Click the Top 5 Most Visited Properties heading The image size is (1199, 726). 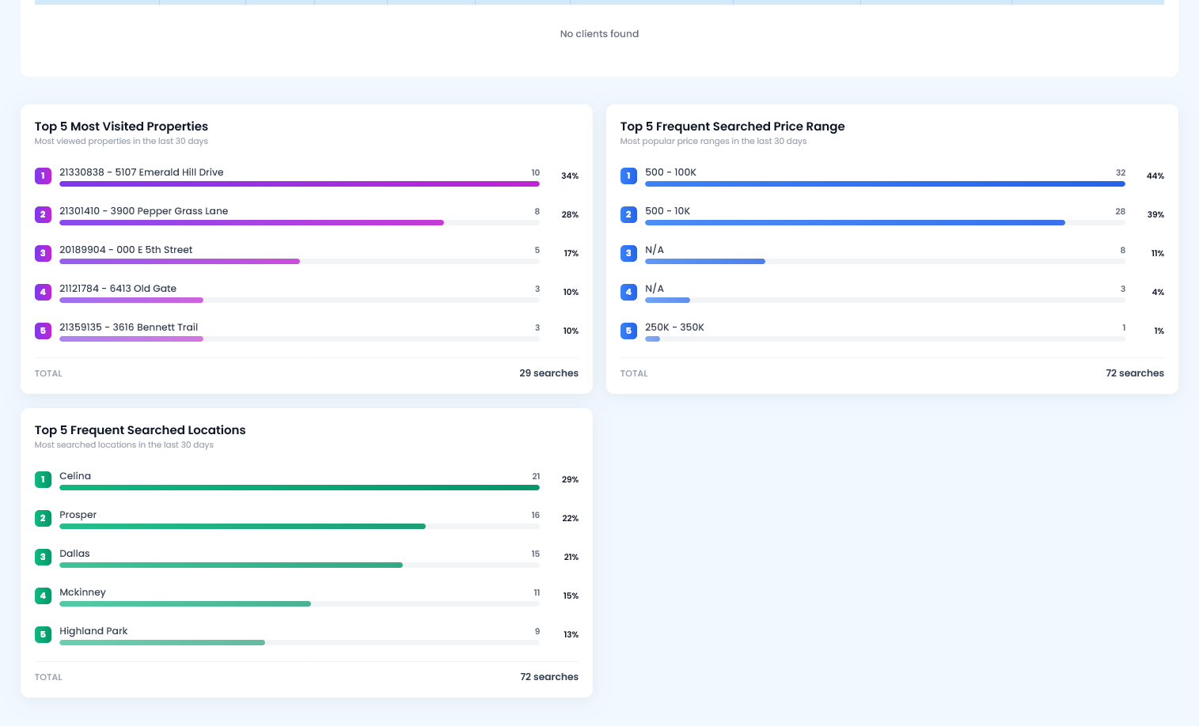pos(121,127)
